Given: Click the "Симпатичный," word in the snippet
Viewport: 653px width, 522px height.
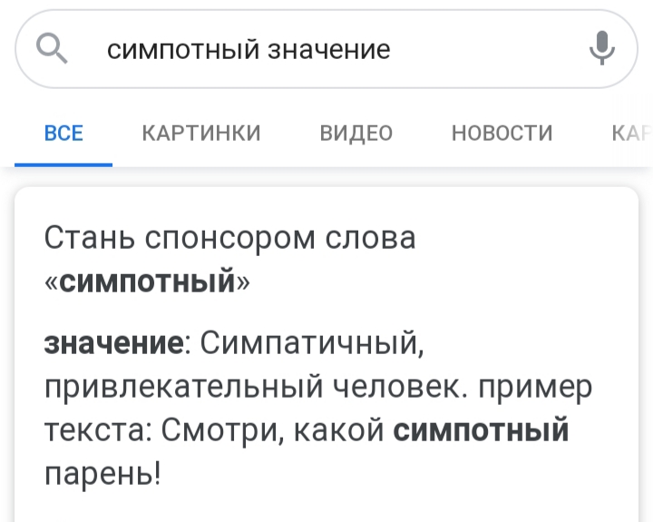Looking at the screenshot, I should [310, 344].
